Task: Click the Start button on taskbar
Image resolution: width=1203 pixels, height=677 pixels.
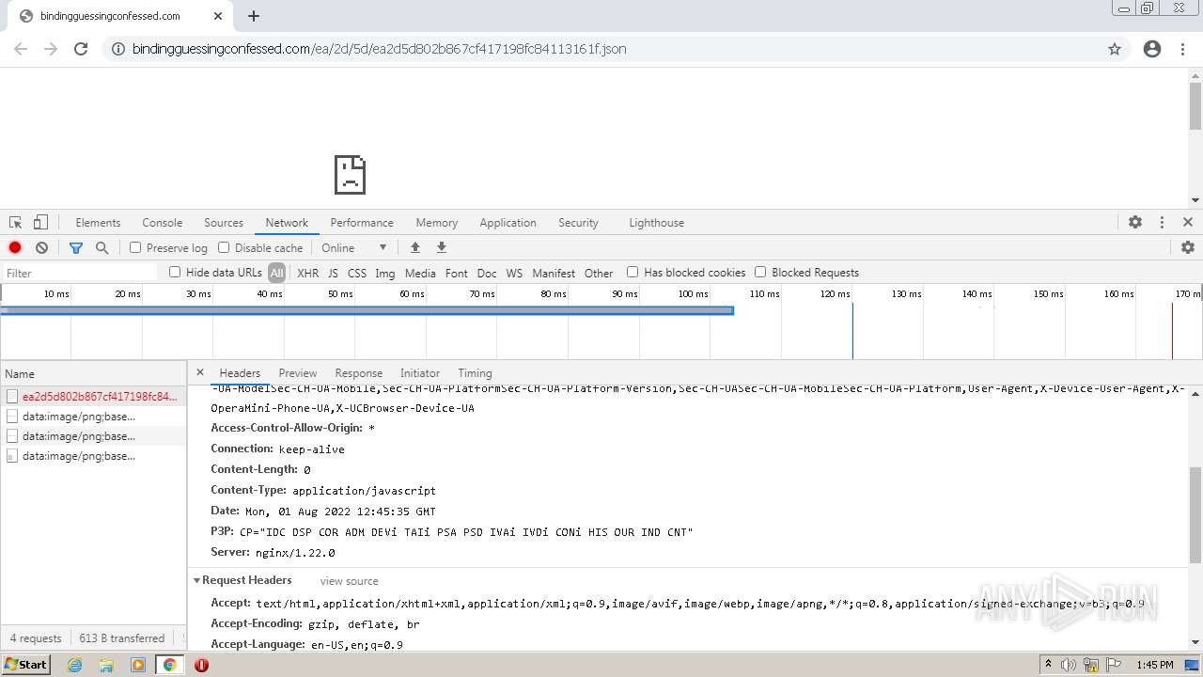Action: [x=26, y=664]
